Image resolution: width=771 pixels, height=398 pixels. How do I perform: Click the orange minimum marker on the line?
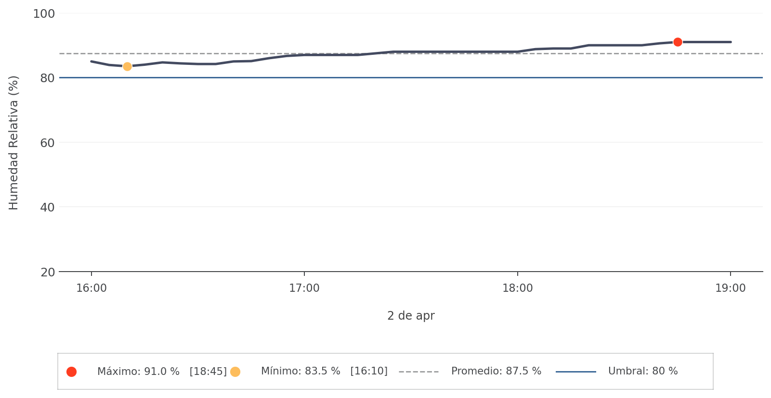pos(127,66)
